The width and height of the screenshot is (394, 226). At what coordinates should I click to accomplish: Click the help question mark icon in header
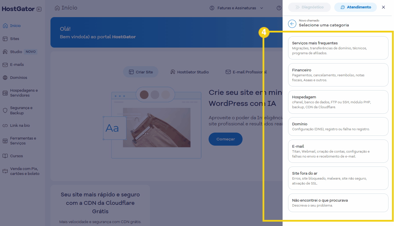click(279, 8)
